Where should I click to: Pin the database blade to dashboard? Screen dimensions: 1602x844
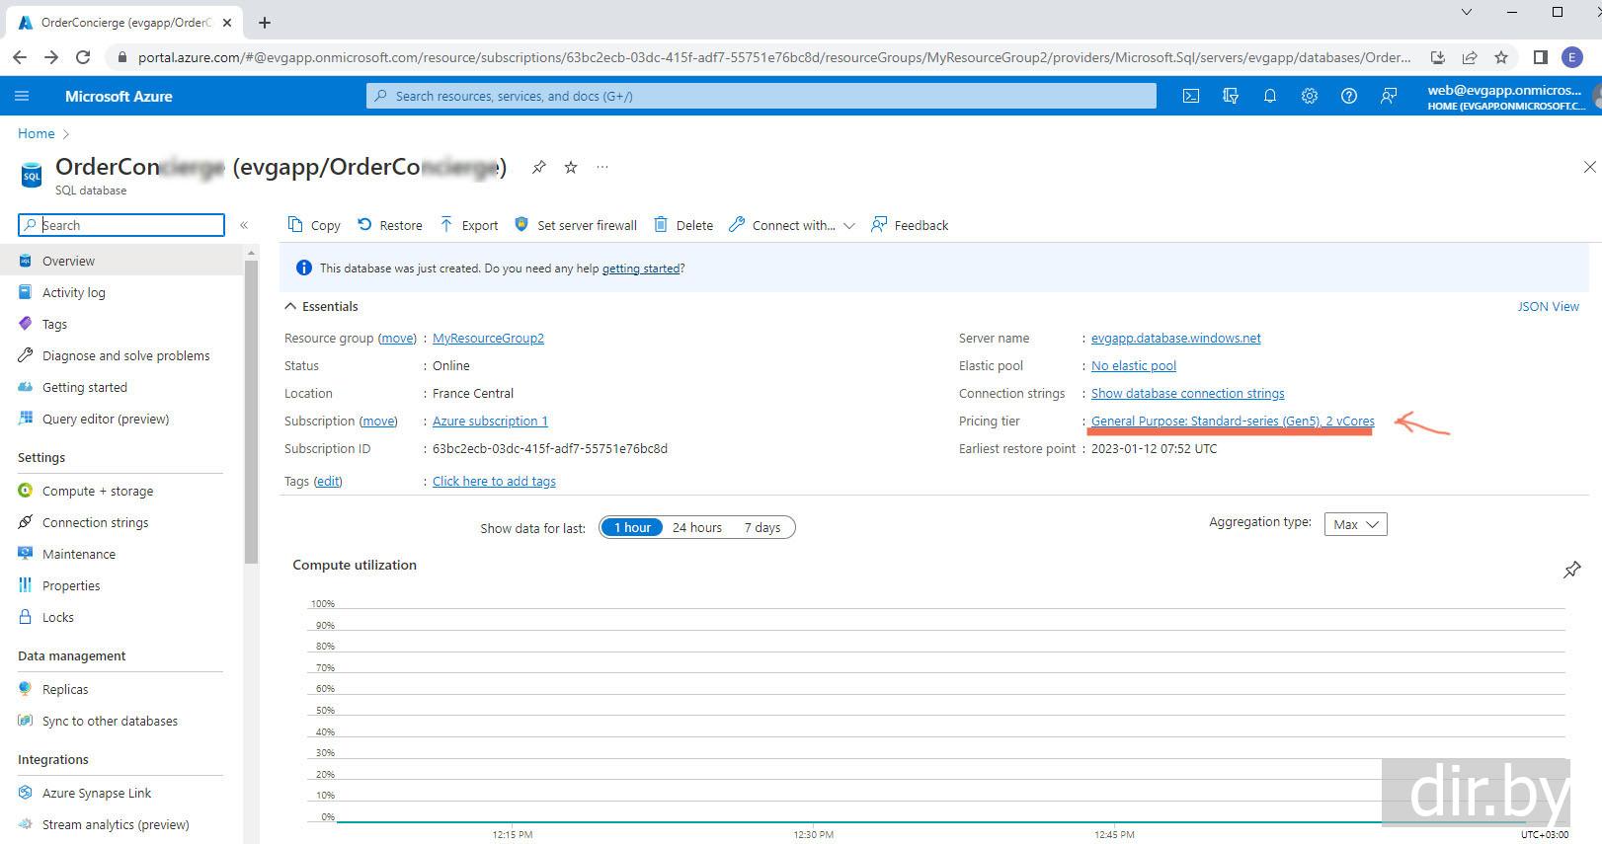(x=538, y=167)
